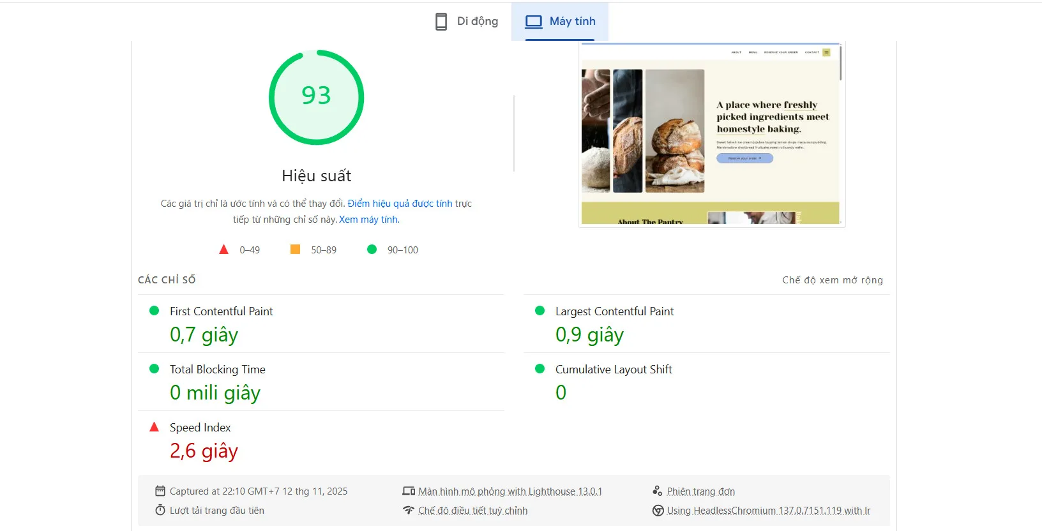The height and width of the screenshot is (531, 1042).
Task: Click the icon beside Phiên trang đơn
Action: point(658,491)
